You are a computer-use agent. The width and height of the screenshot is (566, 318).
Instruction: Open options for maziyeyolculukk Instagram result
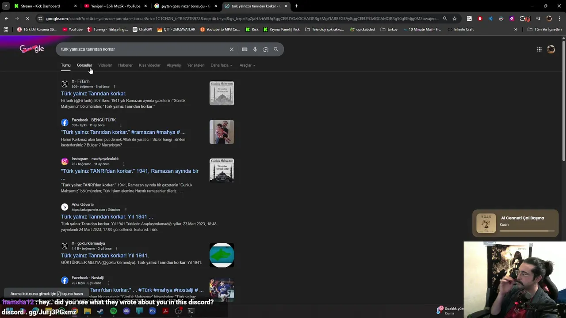point(123,164)
